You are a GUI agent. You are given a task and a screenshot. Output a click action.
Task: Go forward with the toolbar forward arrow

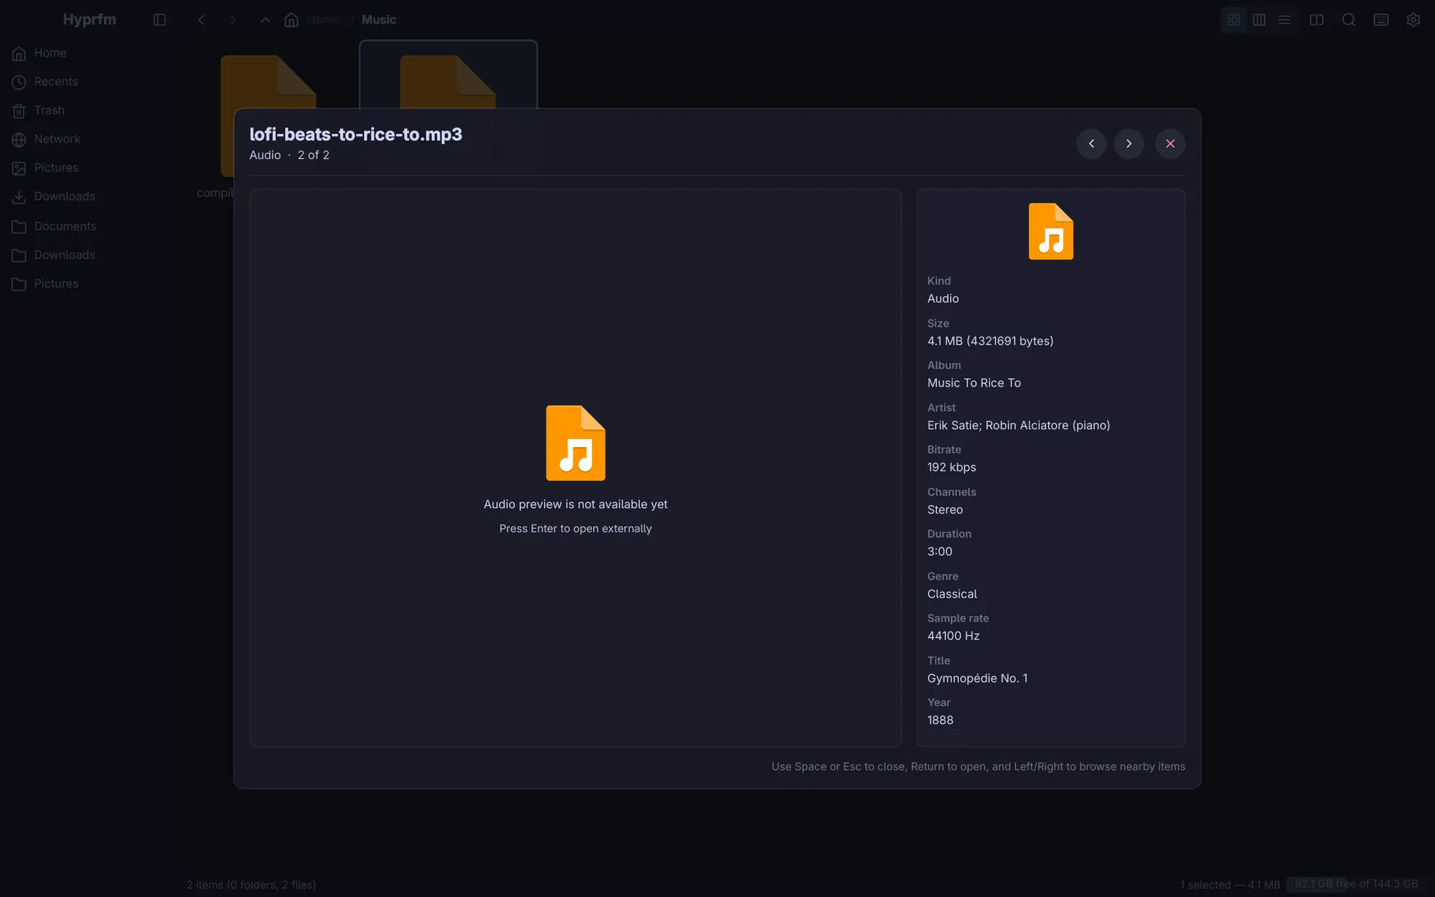tap(232, 19)
